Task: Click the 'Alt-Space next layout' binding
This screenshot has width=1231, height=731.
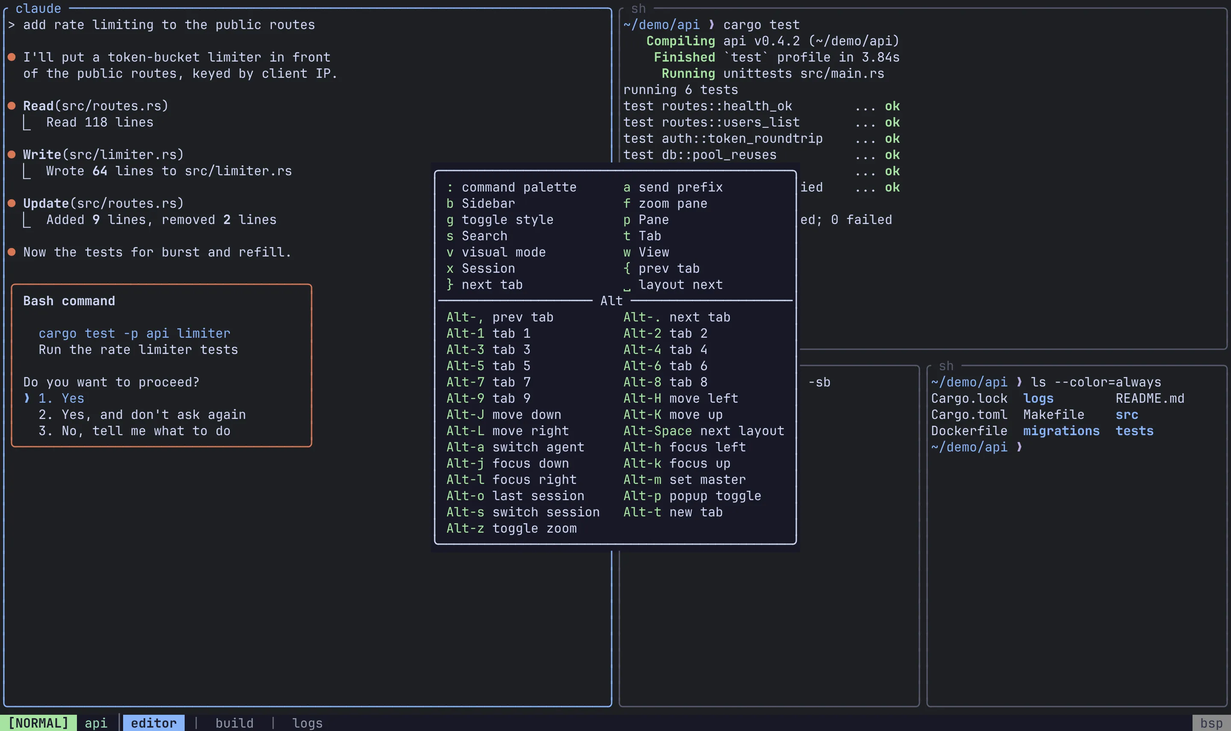Action: click(704, 430)
